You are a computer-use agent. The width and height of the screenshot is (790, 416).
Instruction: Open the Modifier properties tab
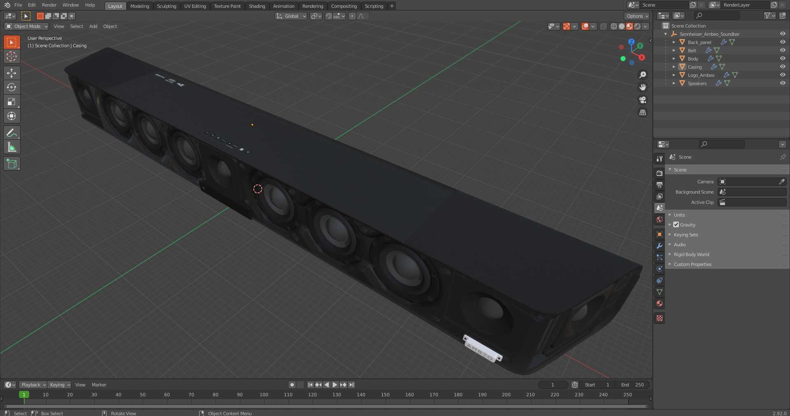click(660, 246)
